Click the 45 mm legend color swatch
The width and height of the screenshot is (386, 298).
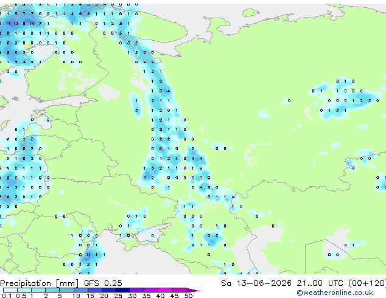(179, 290)
